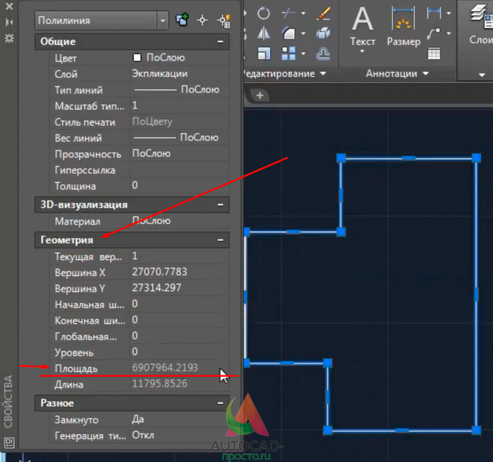Toggle PICKADD mode icon in Properties palette
This screenshot has height=462, width=493.
(x=182, y=20)
